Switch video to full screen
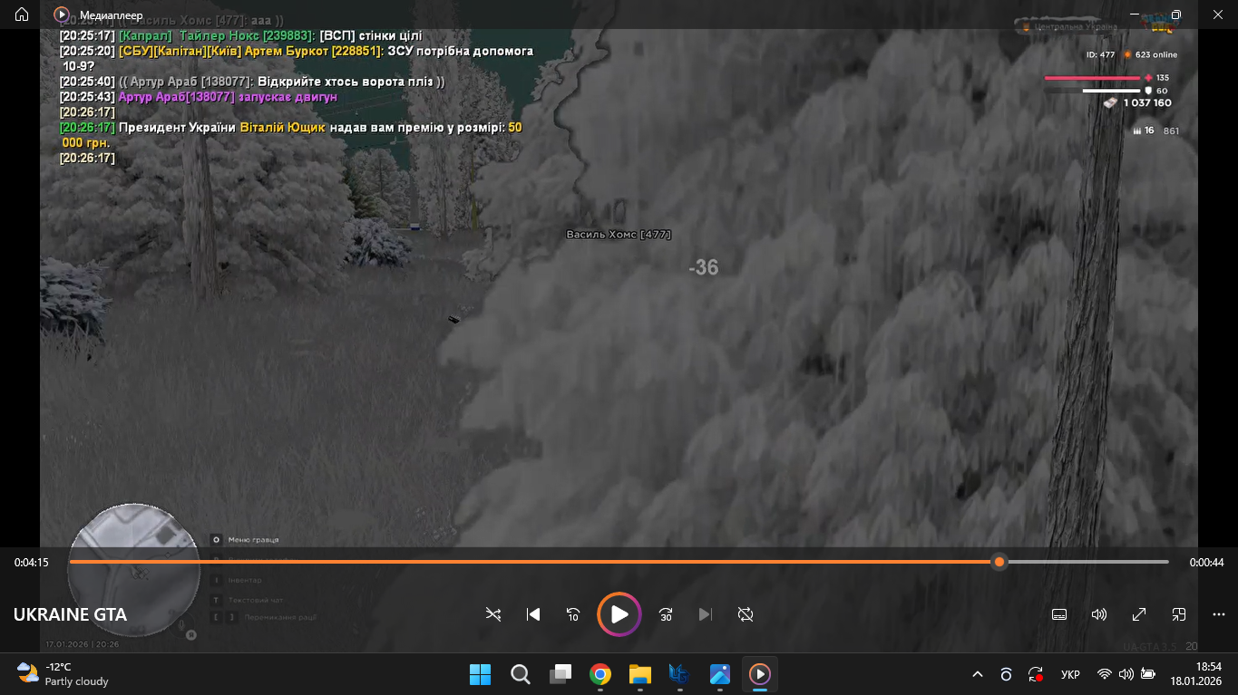The width and height of the screenshot is (1238, 695). 1139,614
